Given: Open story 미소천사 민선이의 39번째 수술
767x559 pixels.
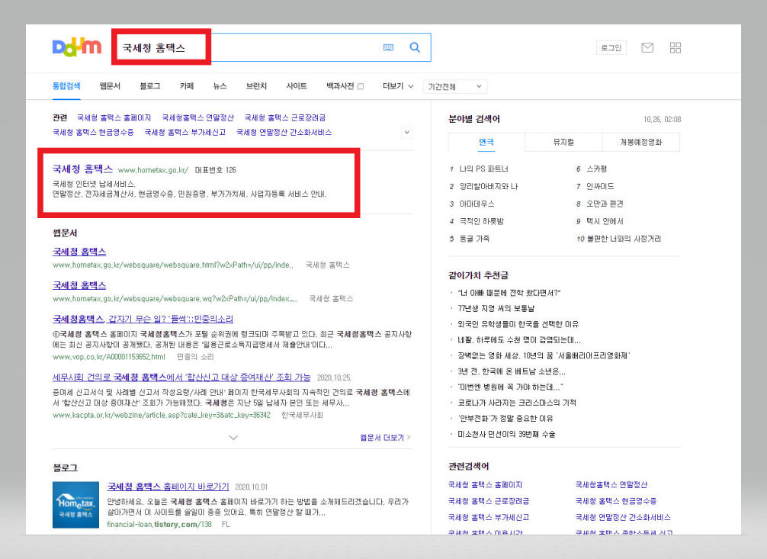Looking at the screenshot, I should [x=506, y=434].
